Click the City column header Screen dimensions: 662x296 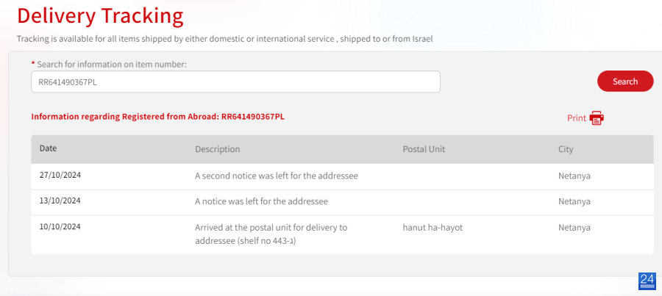point(566,149)
